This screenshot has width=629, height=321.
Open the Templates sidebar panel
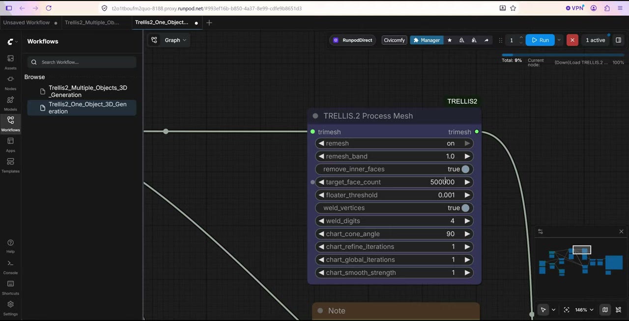(x=10, y=165)
